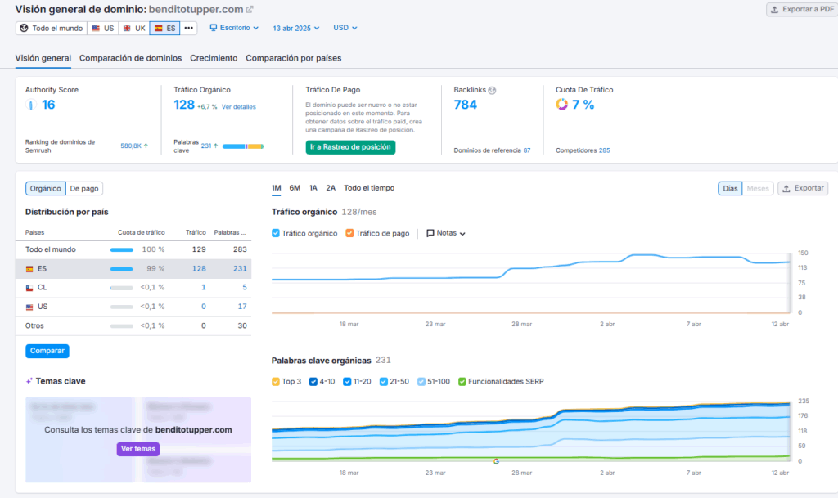Click the Palabras clave distribution color bar
Screen dimensions: 838x498
click(242, 146)
